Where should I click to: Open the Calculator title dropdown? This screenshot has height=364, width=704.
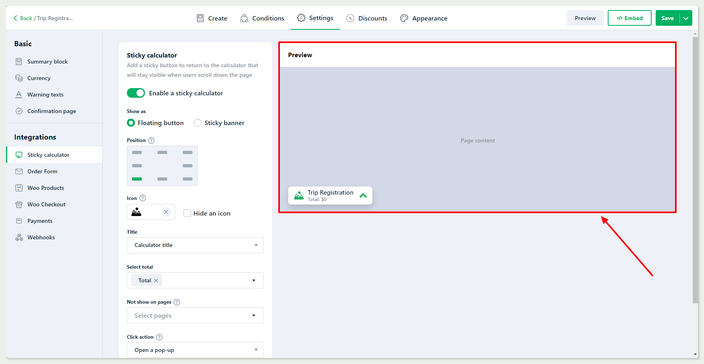(x=195, y=245)
